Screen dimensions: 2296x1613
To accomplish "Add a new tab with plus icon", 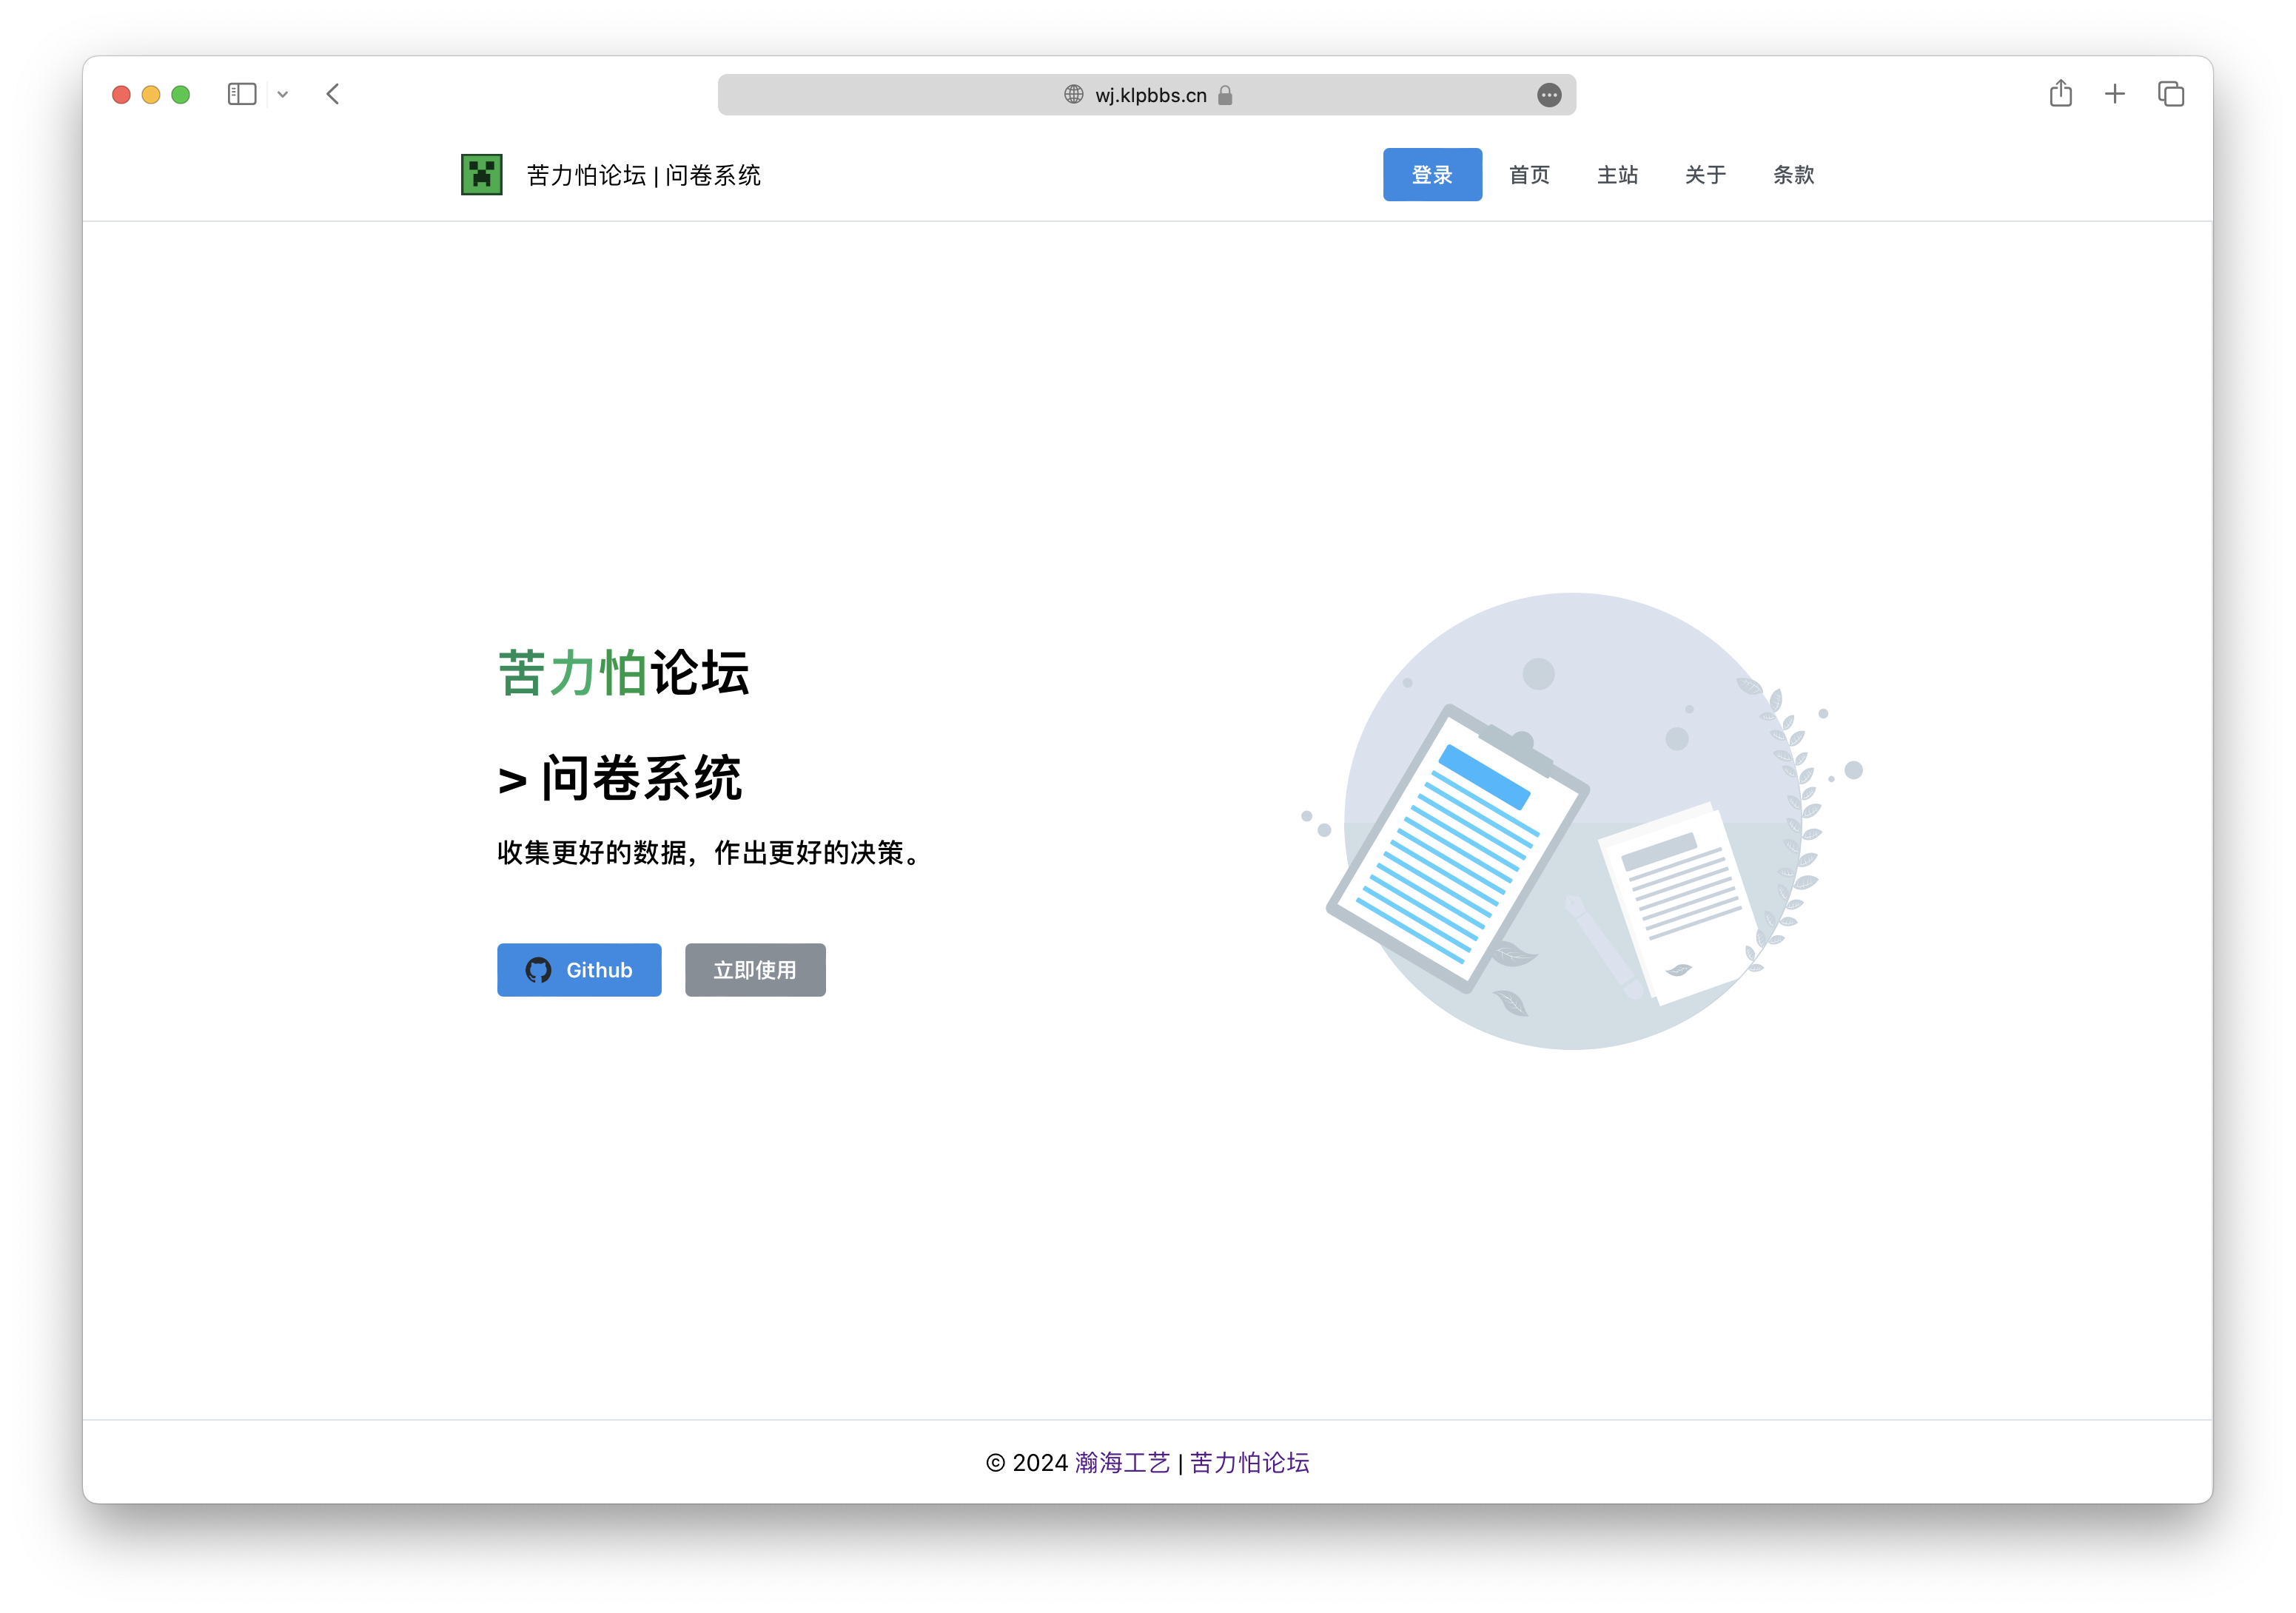I will 2115,94.
